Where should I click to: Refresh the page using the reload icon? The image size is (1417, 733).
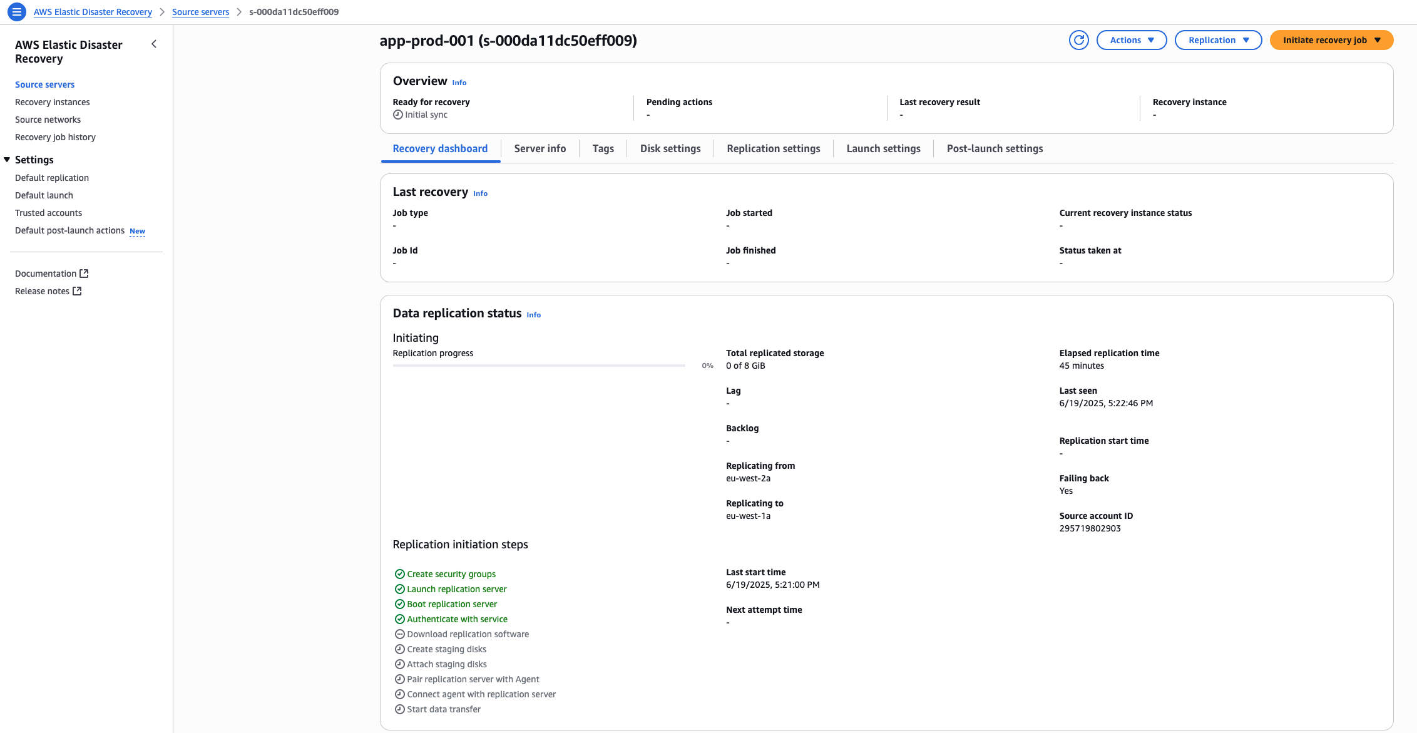(x=1079, y=40)
